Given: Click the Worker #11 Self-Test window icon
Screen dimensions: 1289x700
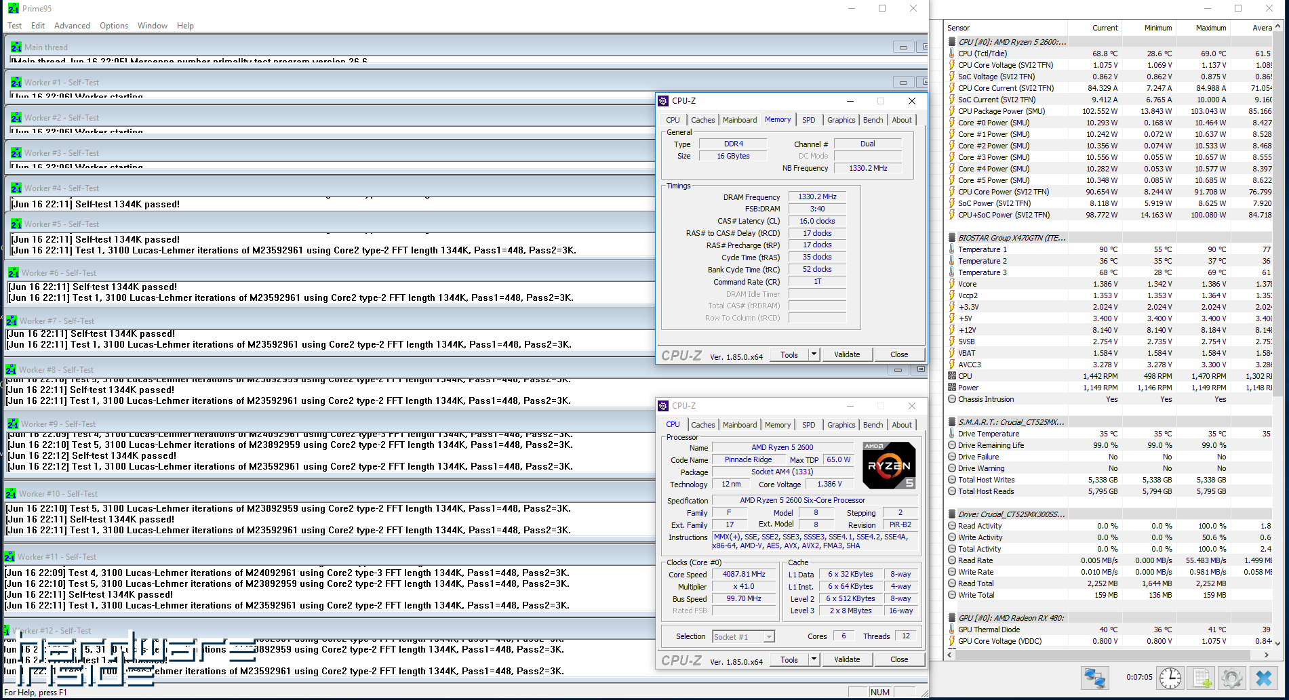Looking at the screenshot, I should (9, 556).
